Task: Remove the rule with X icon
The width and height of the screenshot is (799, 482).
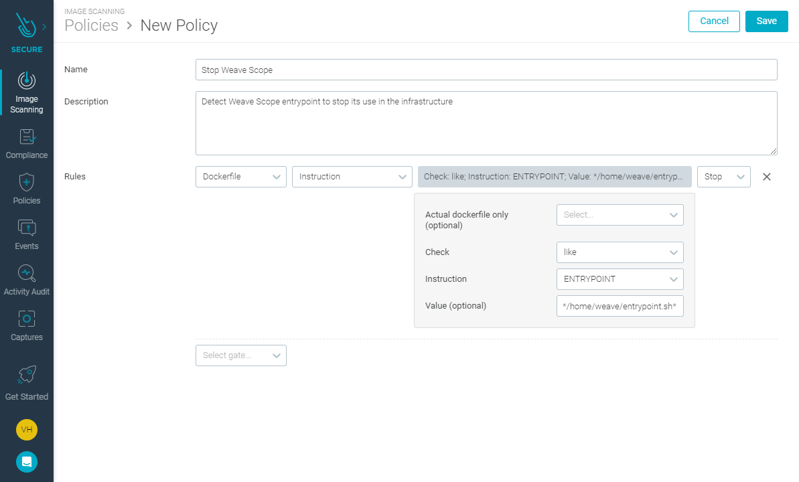Action: point(766,177)
